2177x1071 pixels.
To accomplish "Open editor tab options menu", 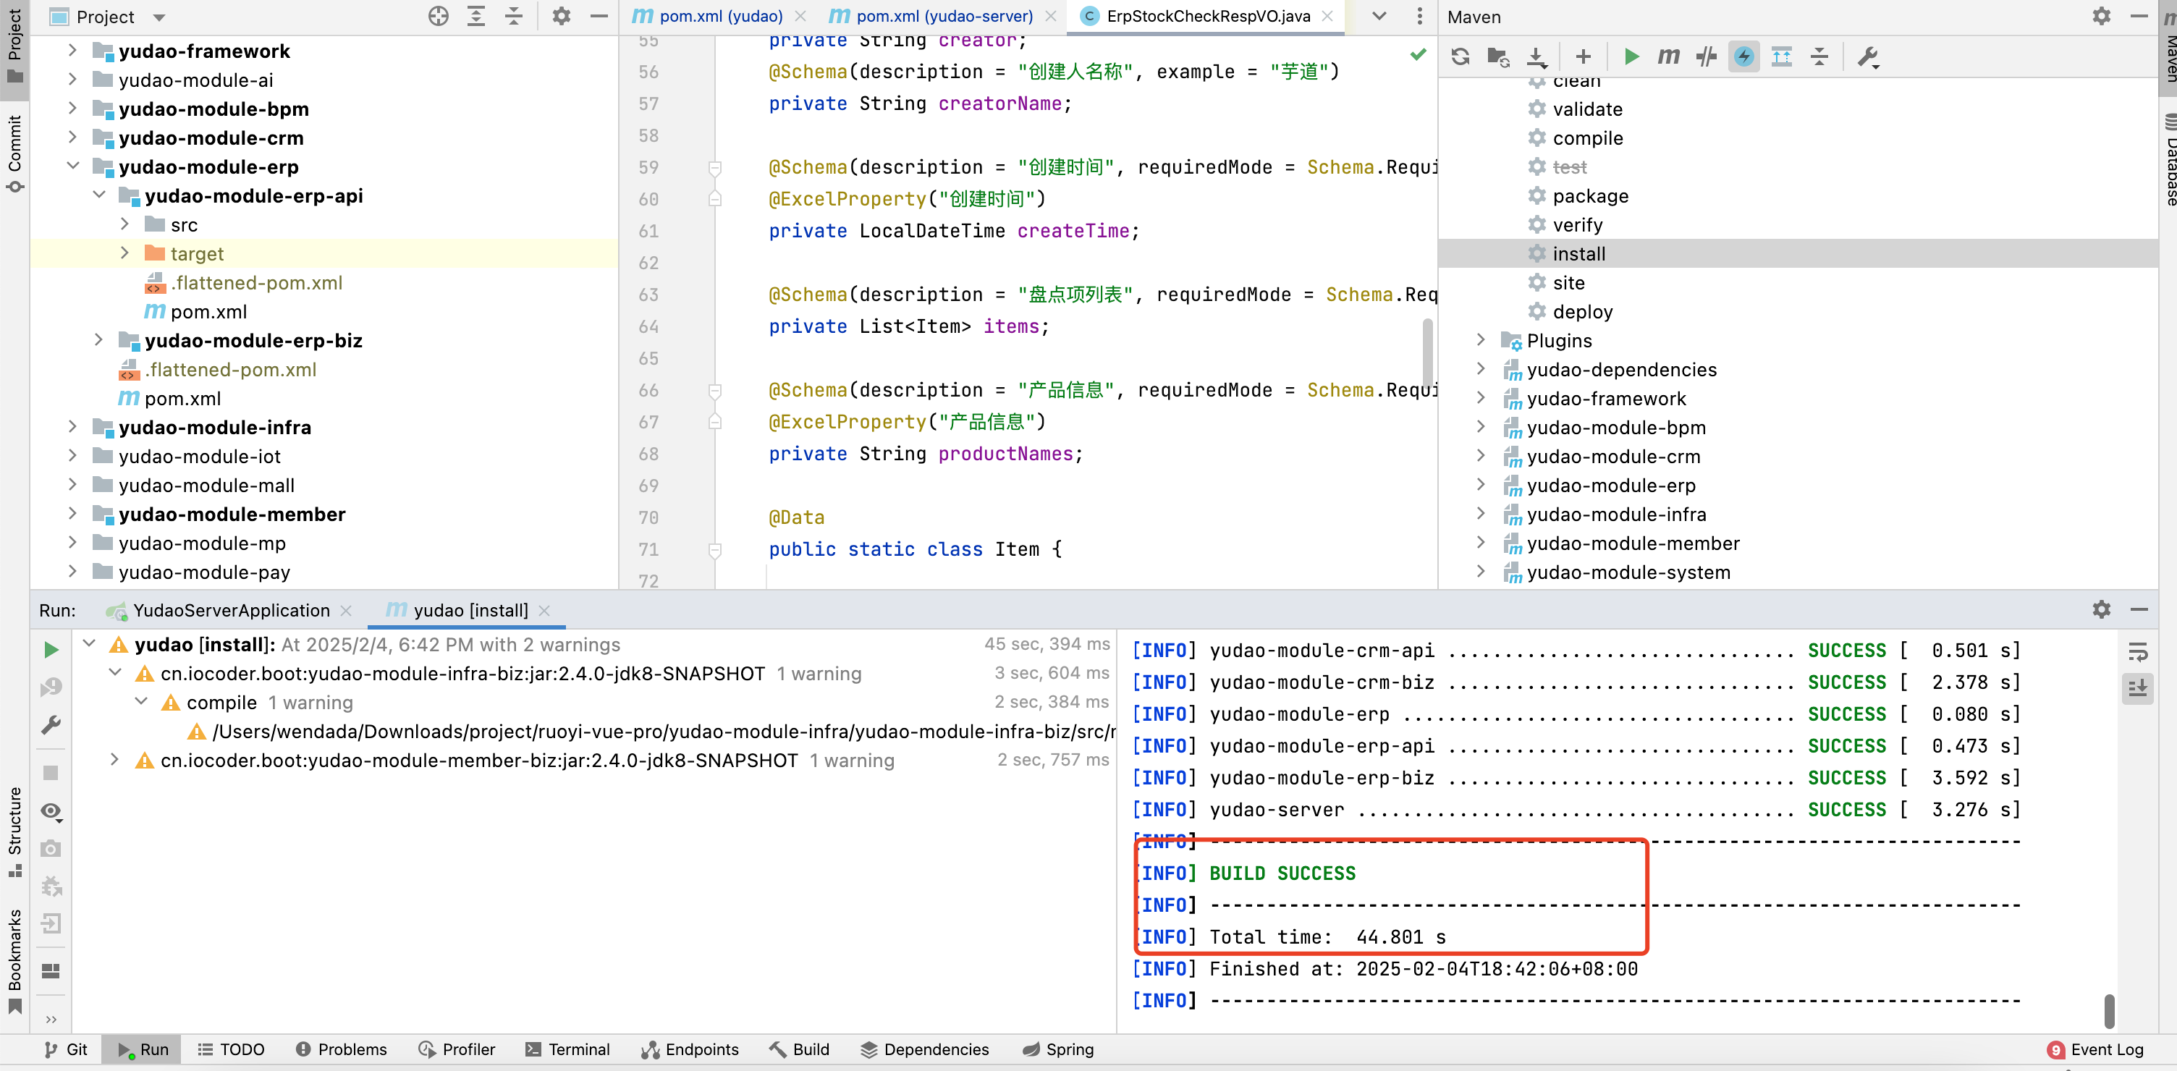I will [x=1420, y=16].
